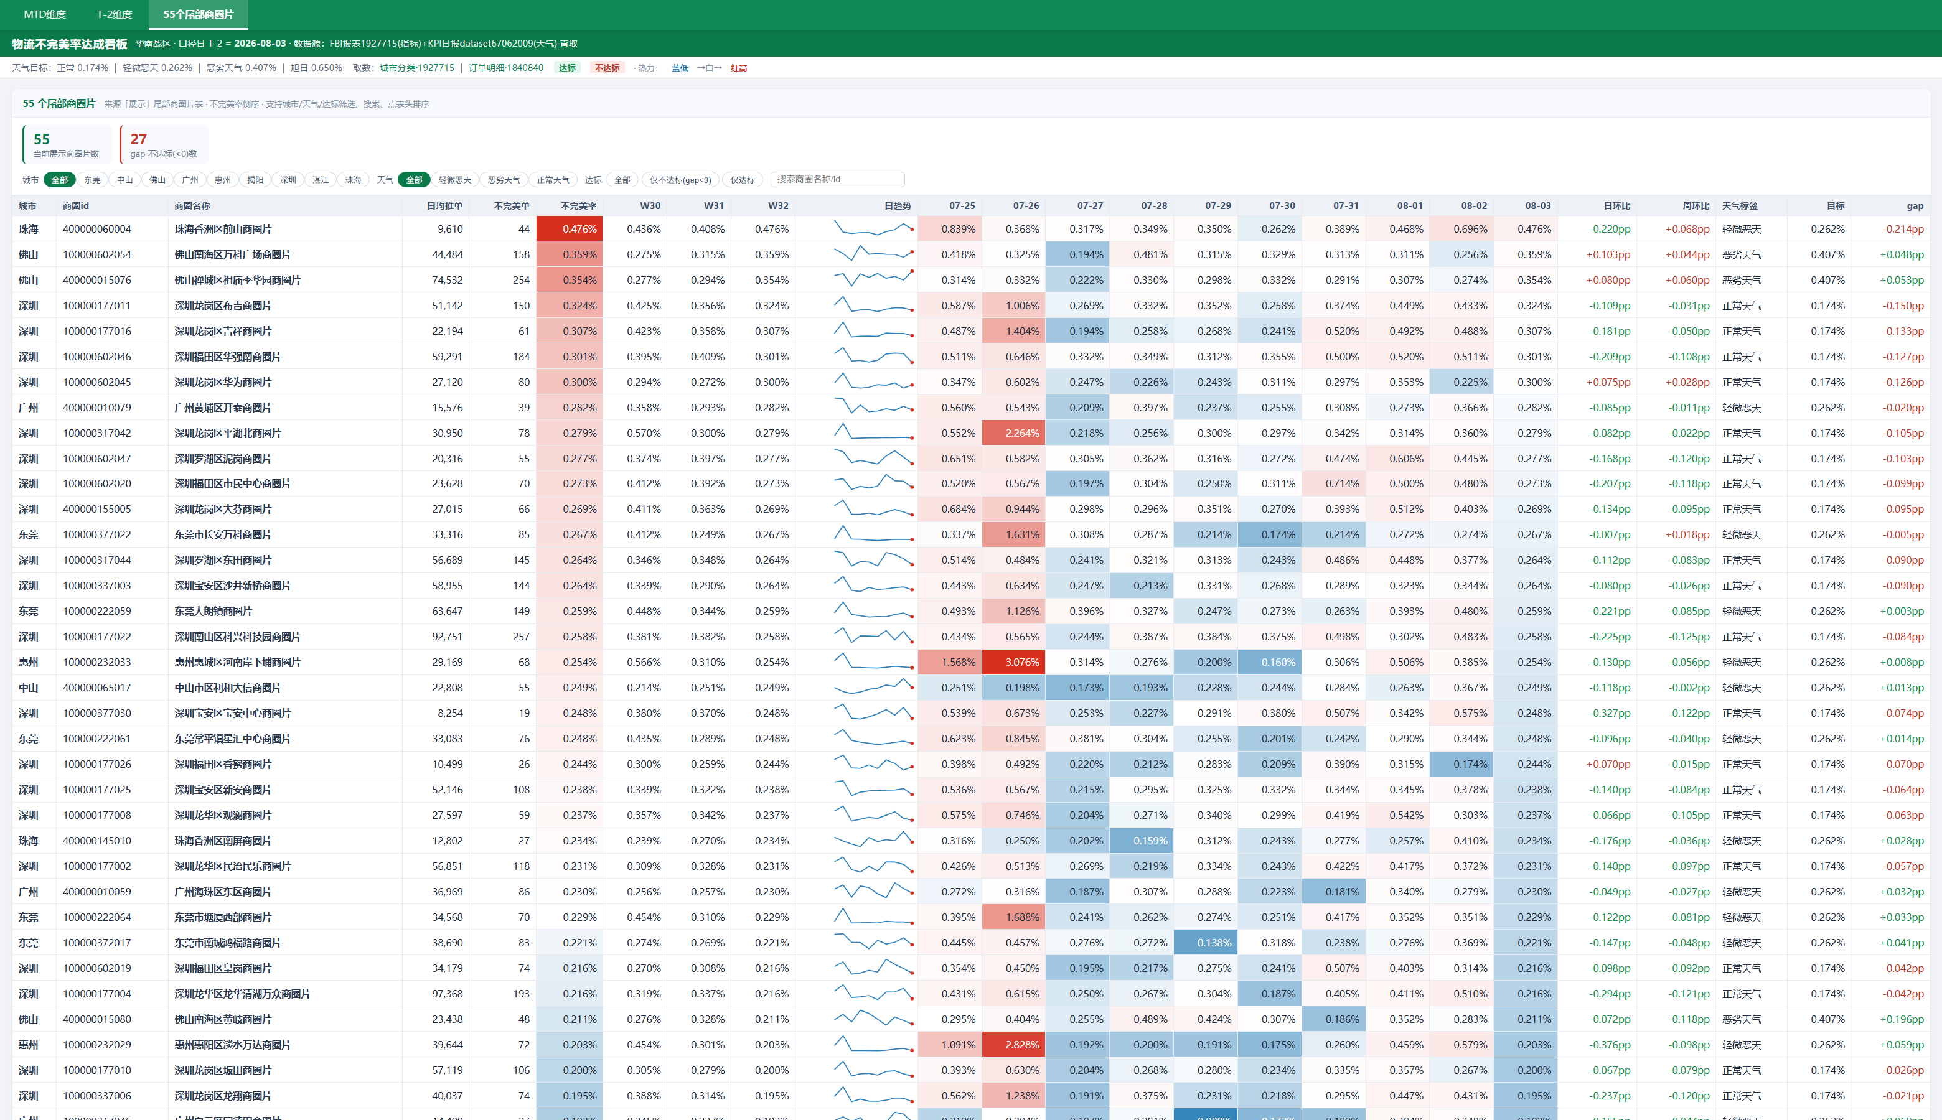Click the row name 东莞大朗镇商圈片
The width and height of the screenshot is (1942, 1120).
tap(213, 611)
